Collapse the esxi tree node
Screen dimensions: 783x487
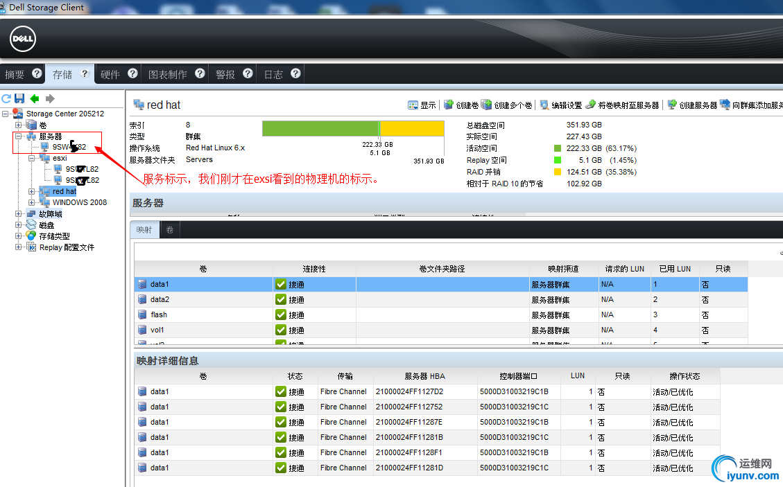point(31,158)
